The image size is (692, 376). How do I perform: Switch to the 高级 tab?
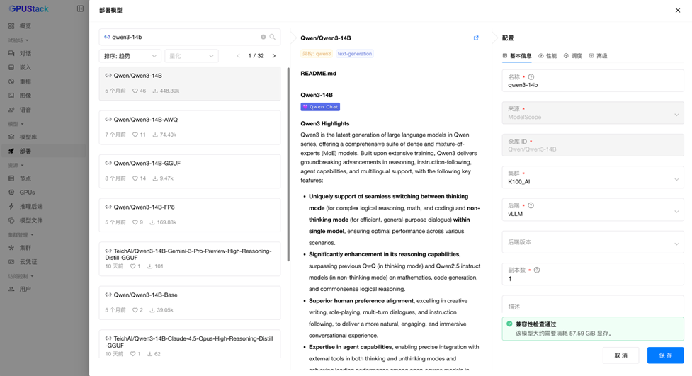[x=598, y=56]
